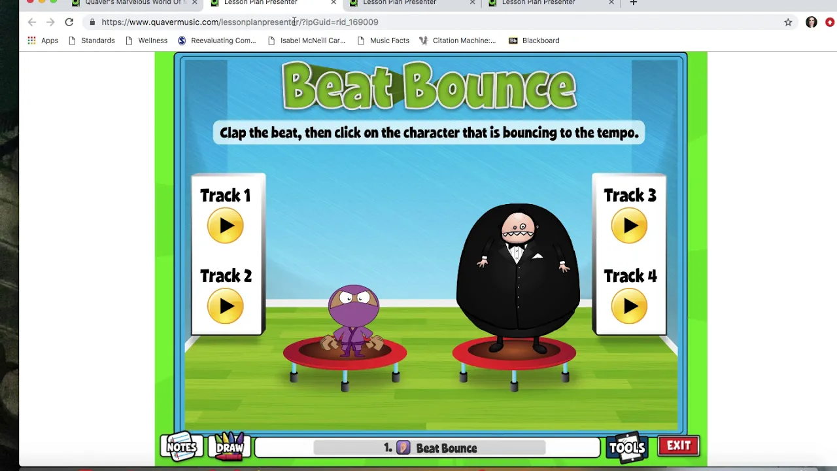
Task: Reload the page
Action: (69, 22)
